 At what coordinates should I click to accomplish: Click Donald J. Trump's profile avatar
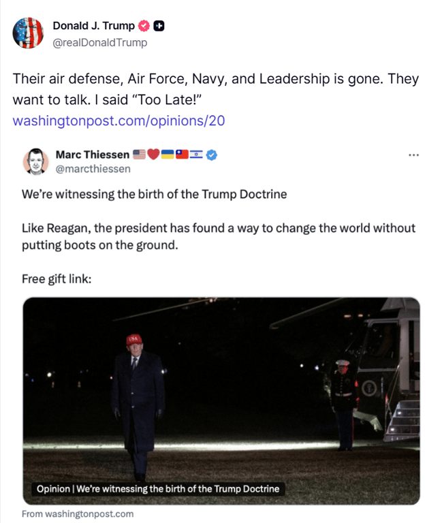28,34
